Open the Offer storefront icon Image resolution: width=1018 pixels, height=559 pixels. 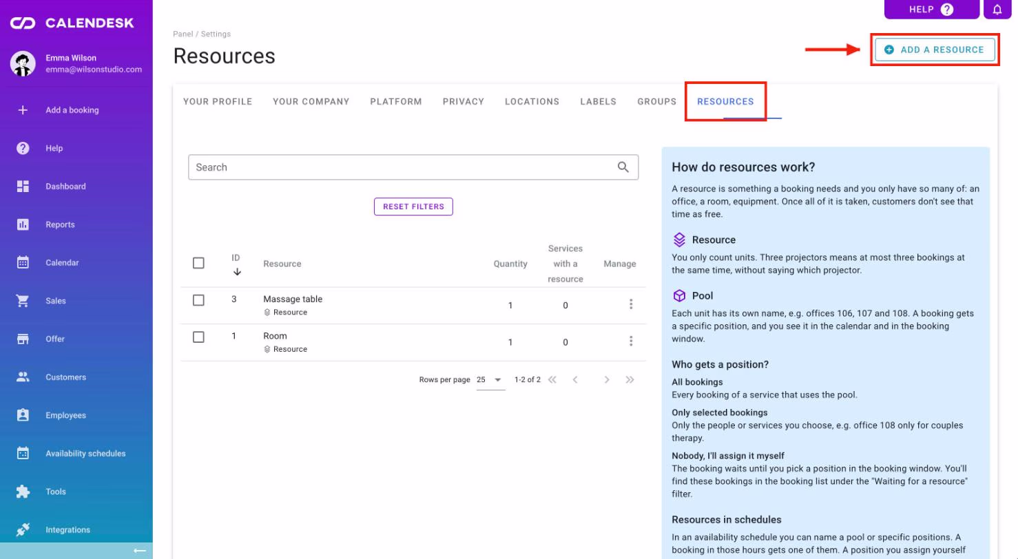tap(23, 339)
